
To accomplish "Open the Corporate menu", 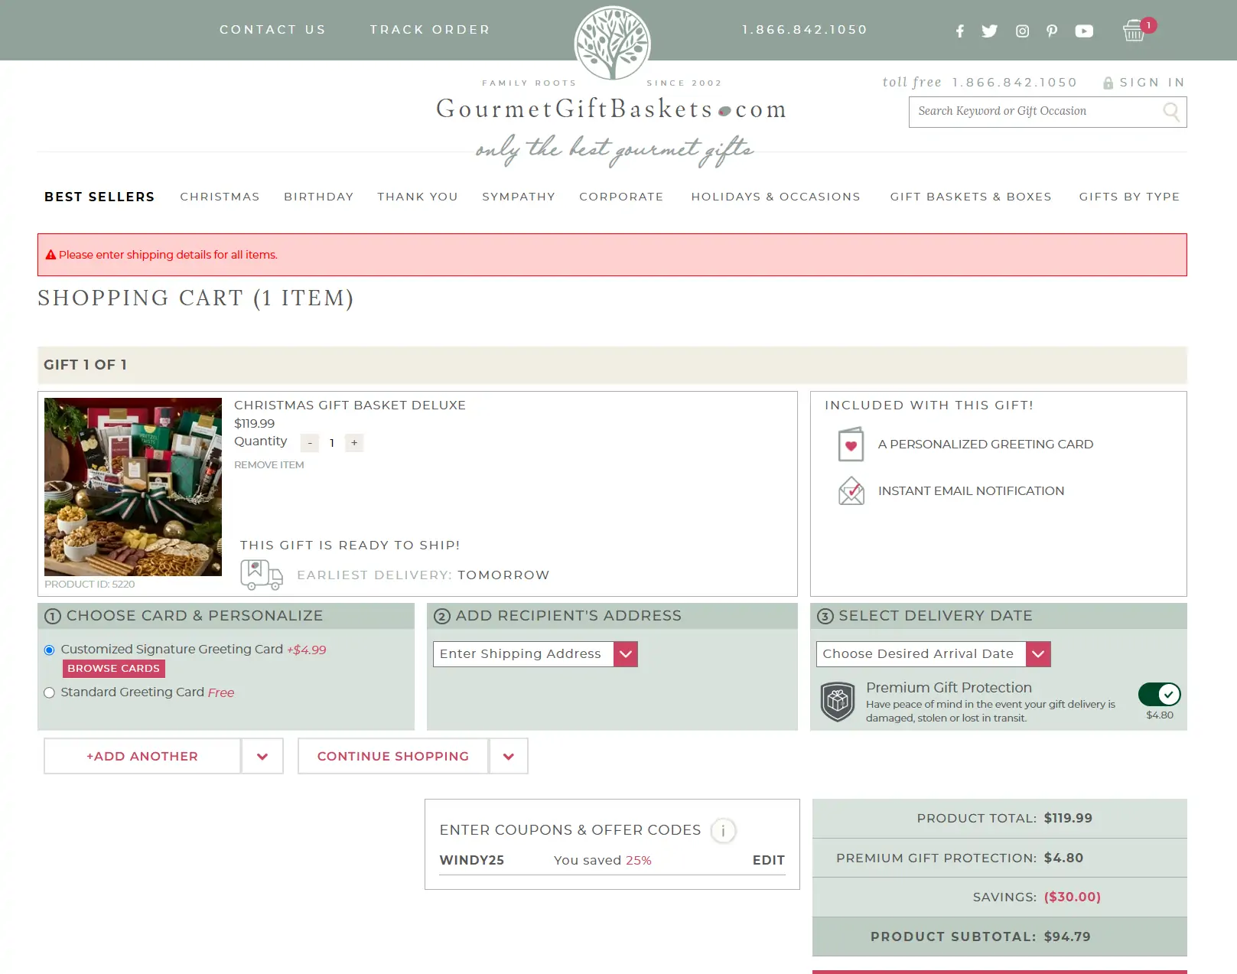I will (x=621, y=197).
